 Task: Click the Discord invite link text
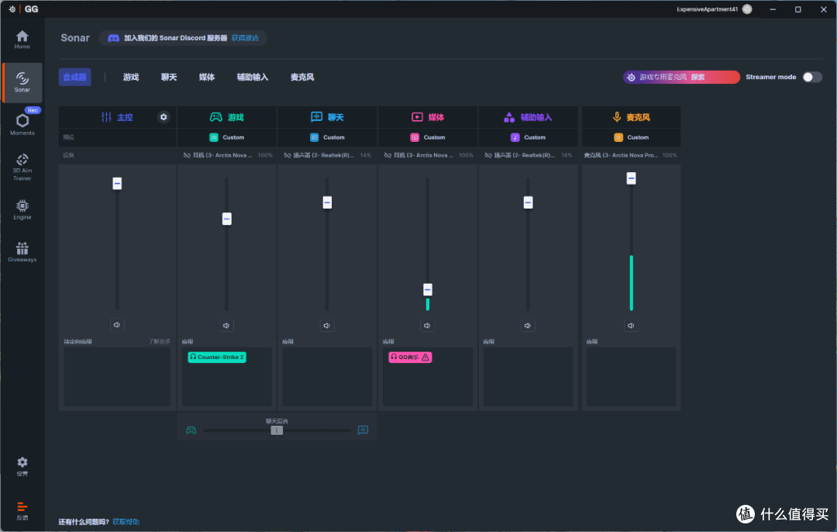click(244, 38)
